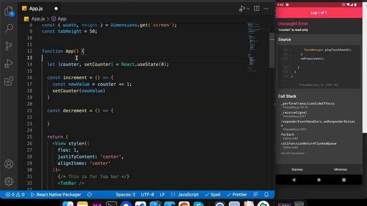Viewport: 367px width, 206px height.
Task: Click the unsaved dot on App.js tab
Action: tap(56, 9)
